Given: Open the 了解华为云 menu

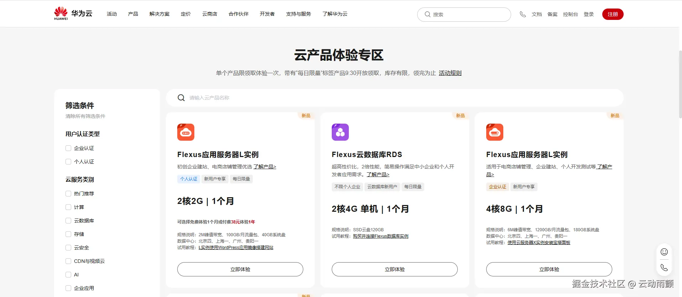Looking at the screenshot, I should [335, 14].
